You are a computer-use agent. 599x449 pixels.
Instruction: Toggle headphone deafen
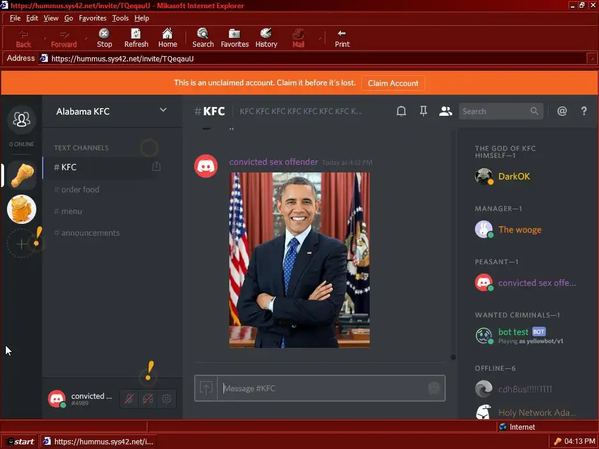point(148,399)
